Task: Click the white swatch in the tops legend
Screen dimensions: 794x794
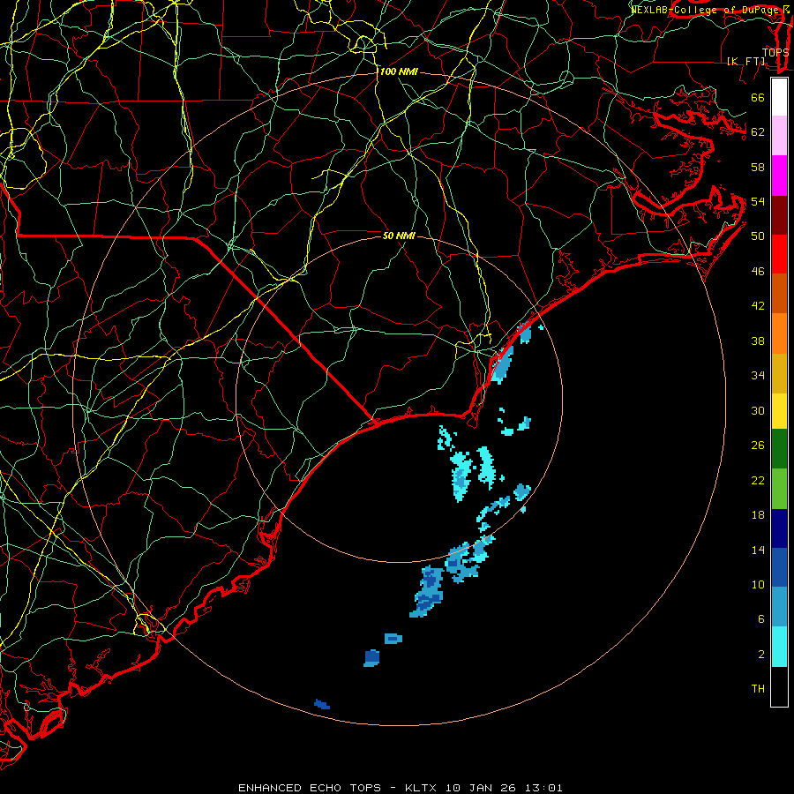Action: tap(779, 97)
